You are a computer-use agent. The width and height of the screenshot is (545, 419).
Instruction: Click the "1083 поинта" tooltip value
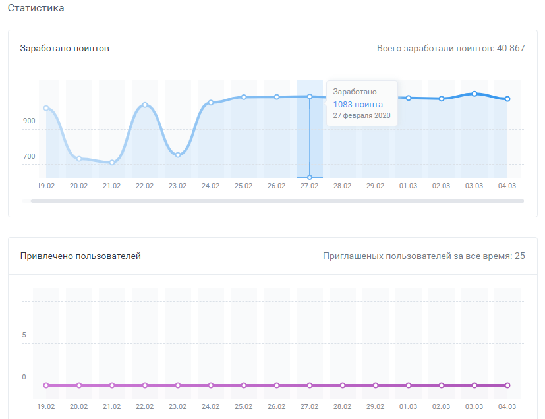(x=358, y=105)
